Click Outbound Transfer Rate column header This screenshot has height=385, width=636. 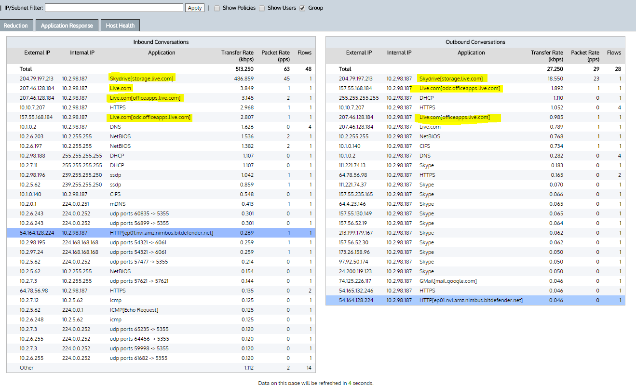point(547,56)
